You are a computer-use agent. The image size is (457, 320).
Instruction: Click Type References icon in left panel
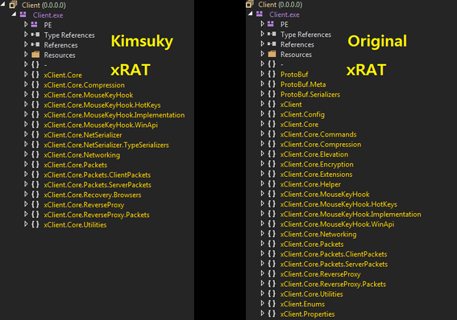[x=35, y=35]
